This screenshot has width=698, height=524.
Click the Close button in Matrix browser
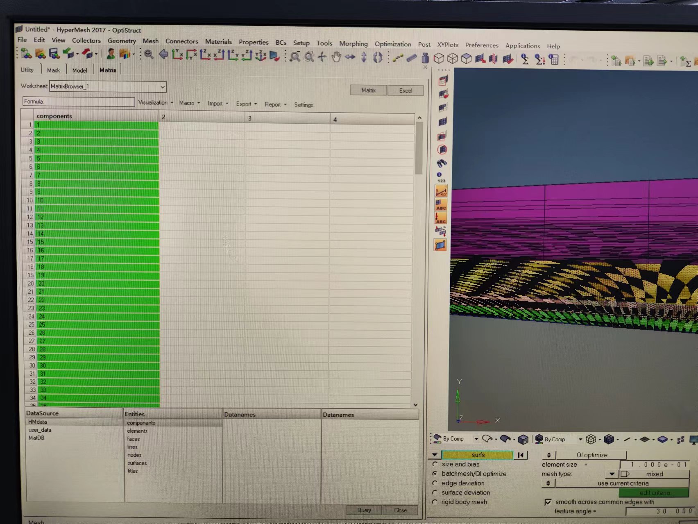tap(400, 510)
